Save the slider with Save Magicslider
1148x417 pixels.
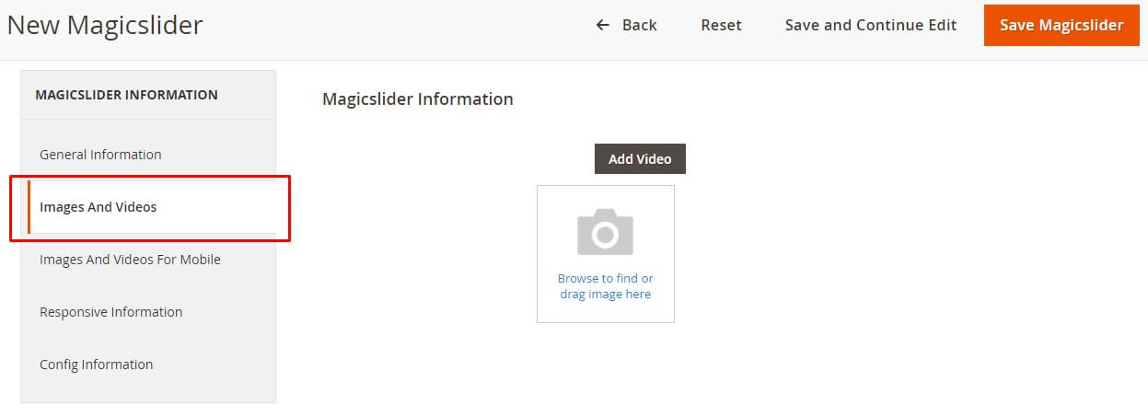click(x=1061, y=25)
